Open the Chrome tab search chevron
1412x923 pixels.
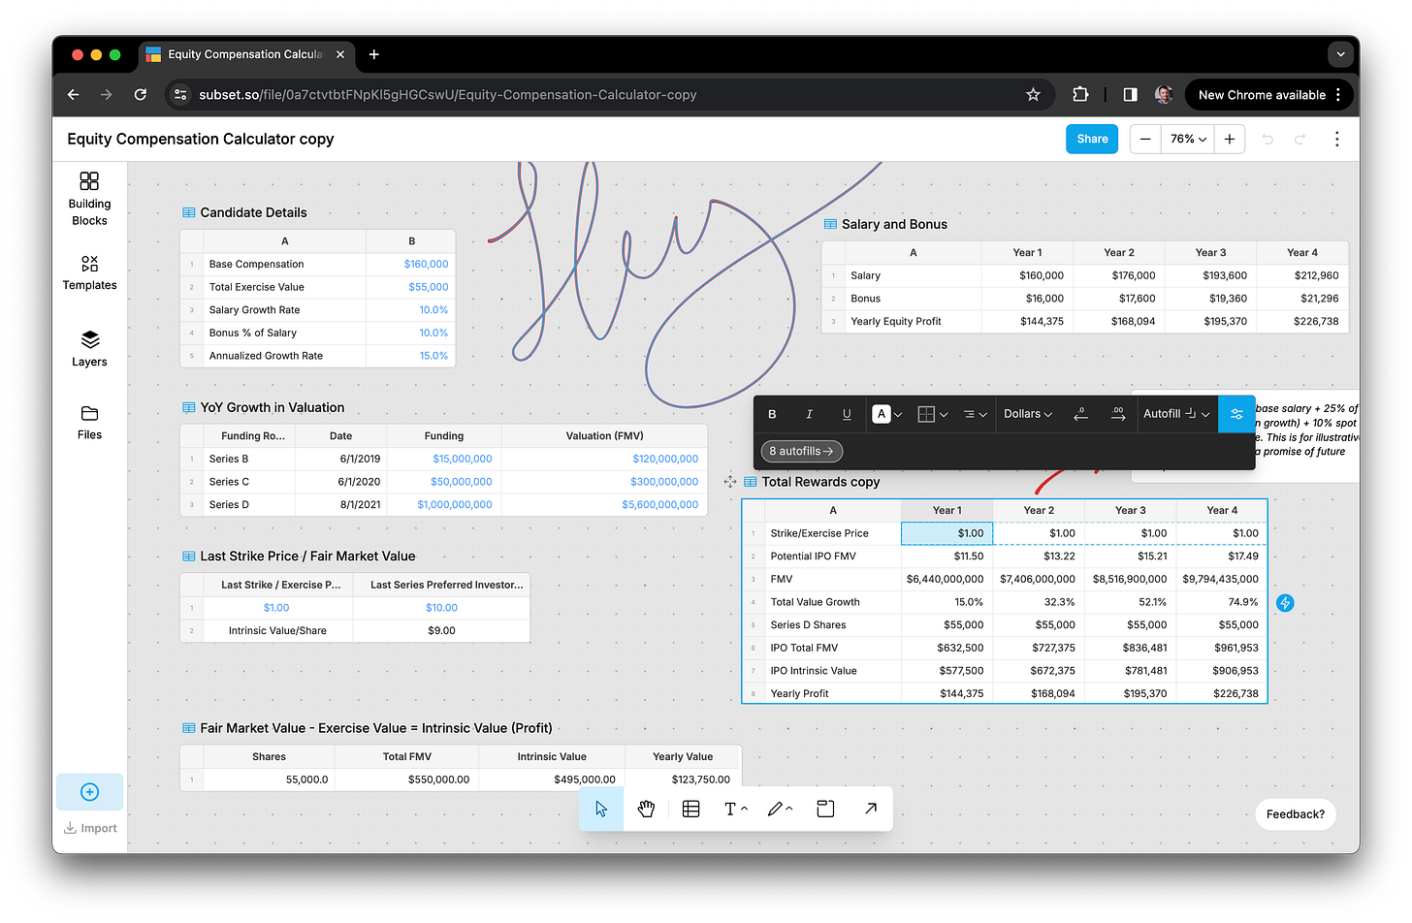coord(1340,54)
